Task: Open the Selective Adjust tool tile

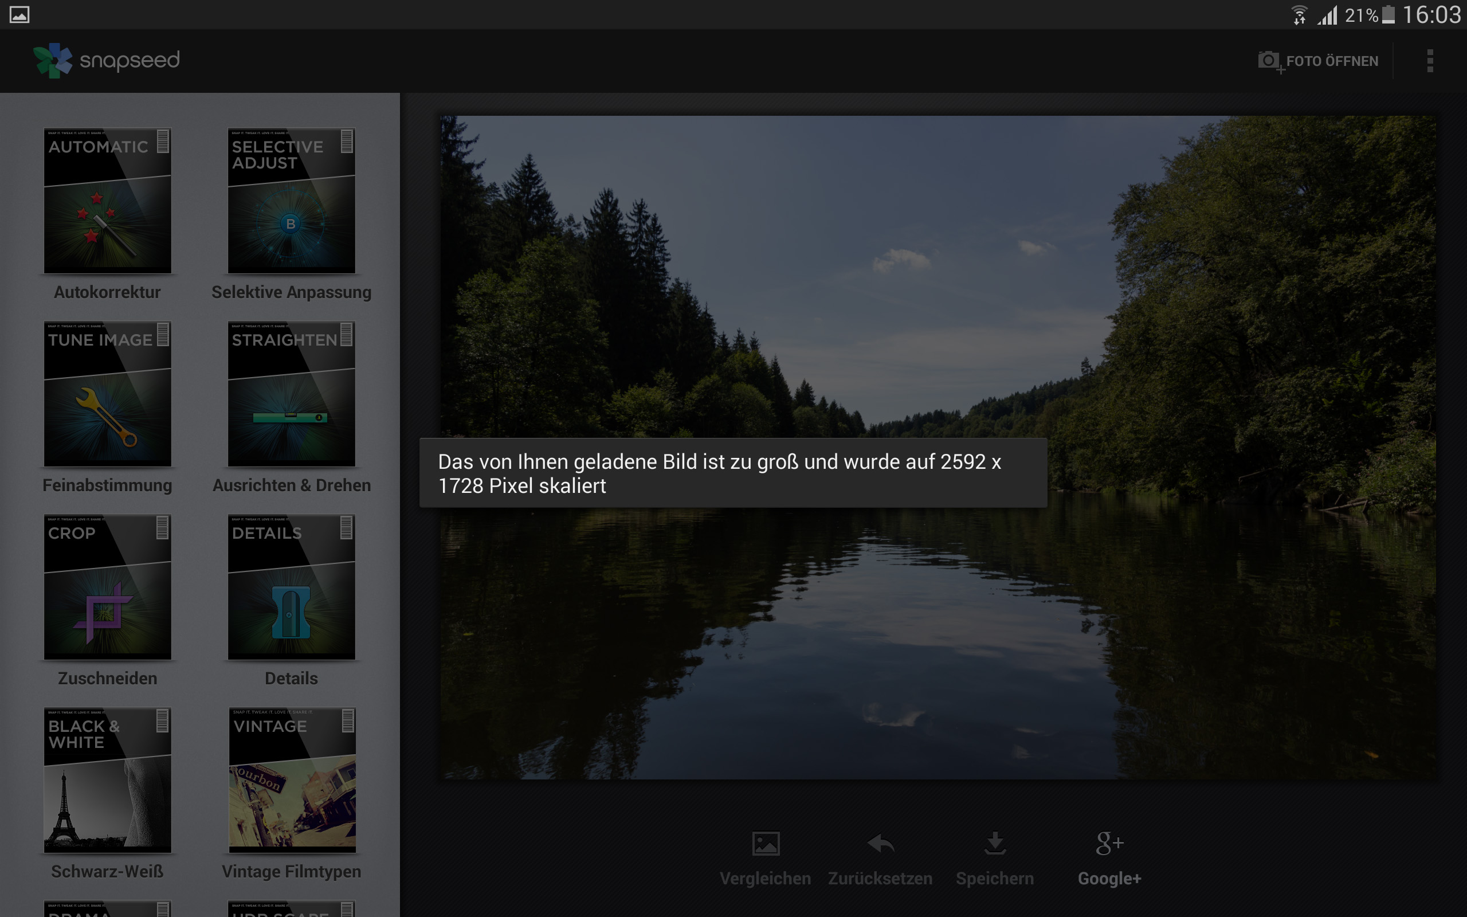Action: click(291, 201)
